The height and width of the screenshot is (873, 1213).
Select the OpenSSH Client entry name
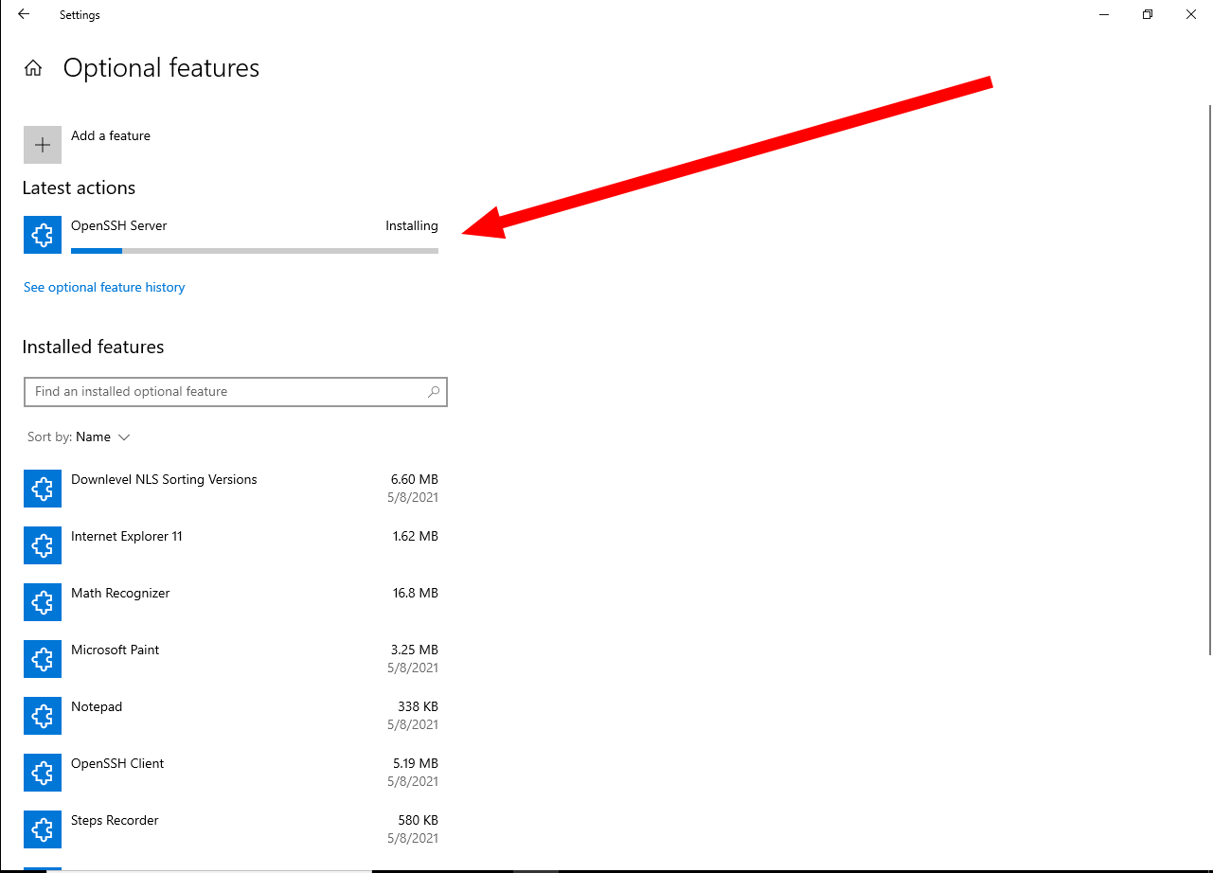click(117, 763)
